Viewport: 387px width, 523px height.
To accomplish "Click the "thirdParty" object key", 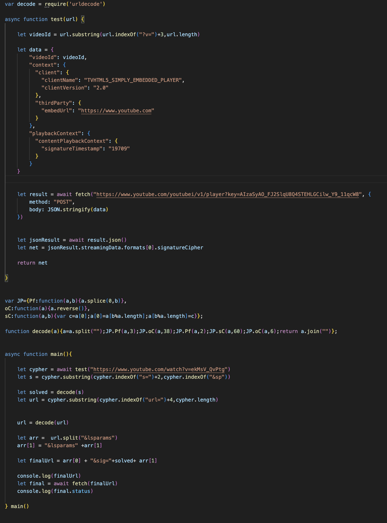I will coord(54,103).
